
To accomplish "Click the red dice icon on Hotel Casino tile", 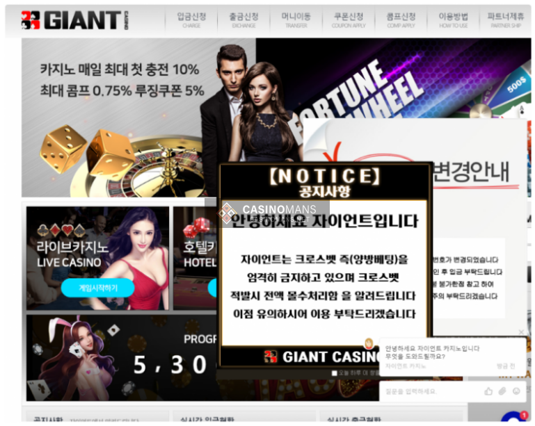I will pos(195,228).
